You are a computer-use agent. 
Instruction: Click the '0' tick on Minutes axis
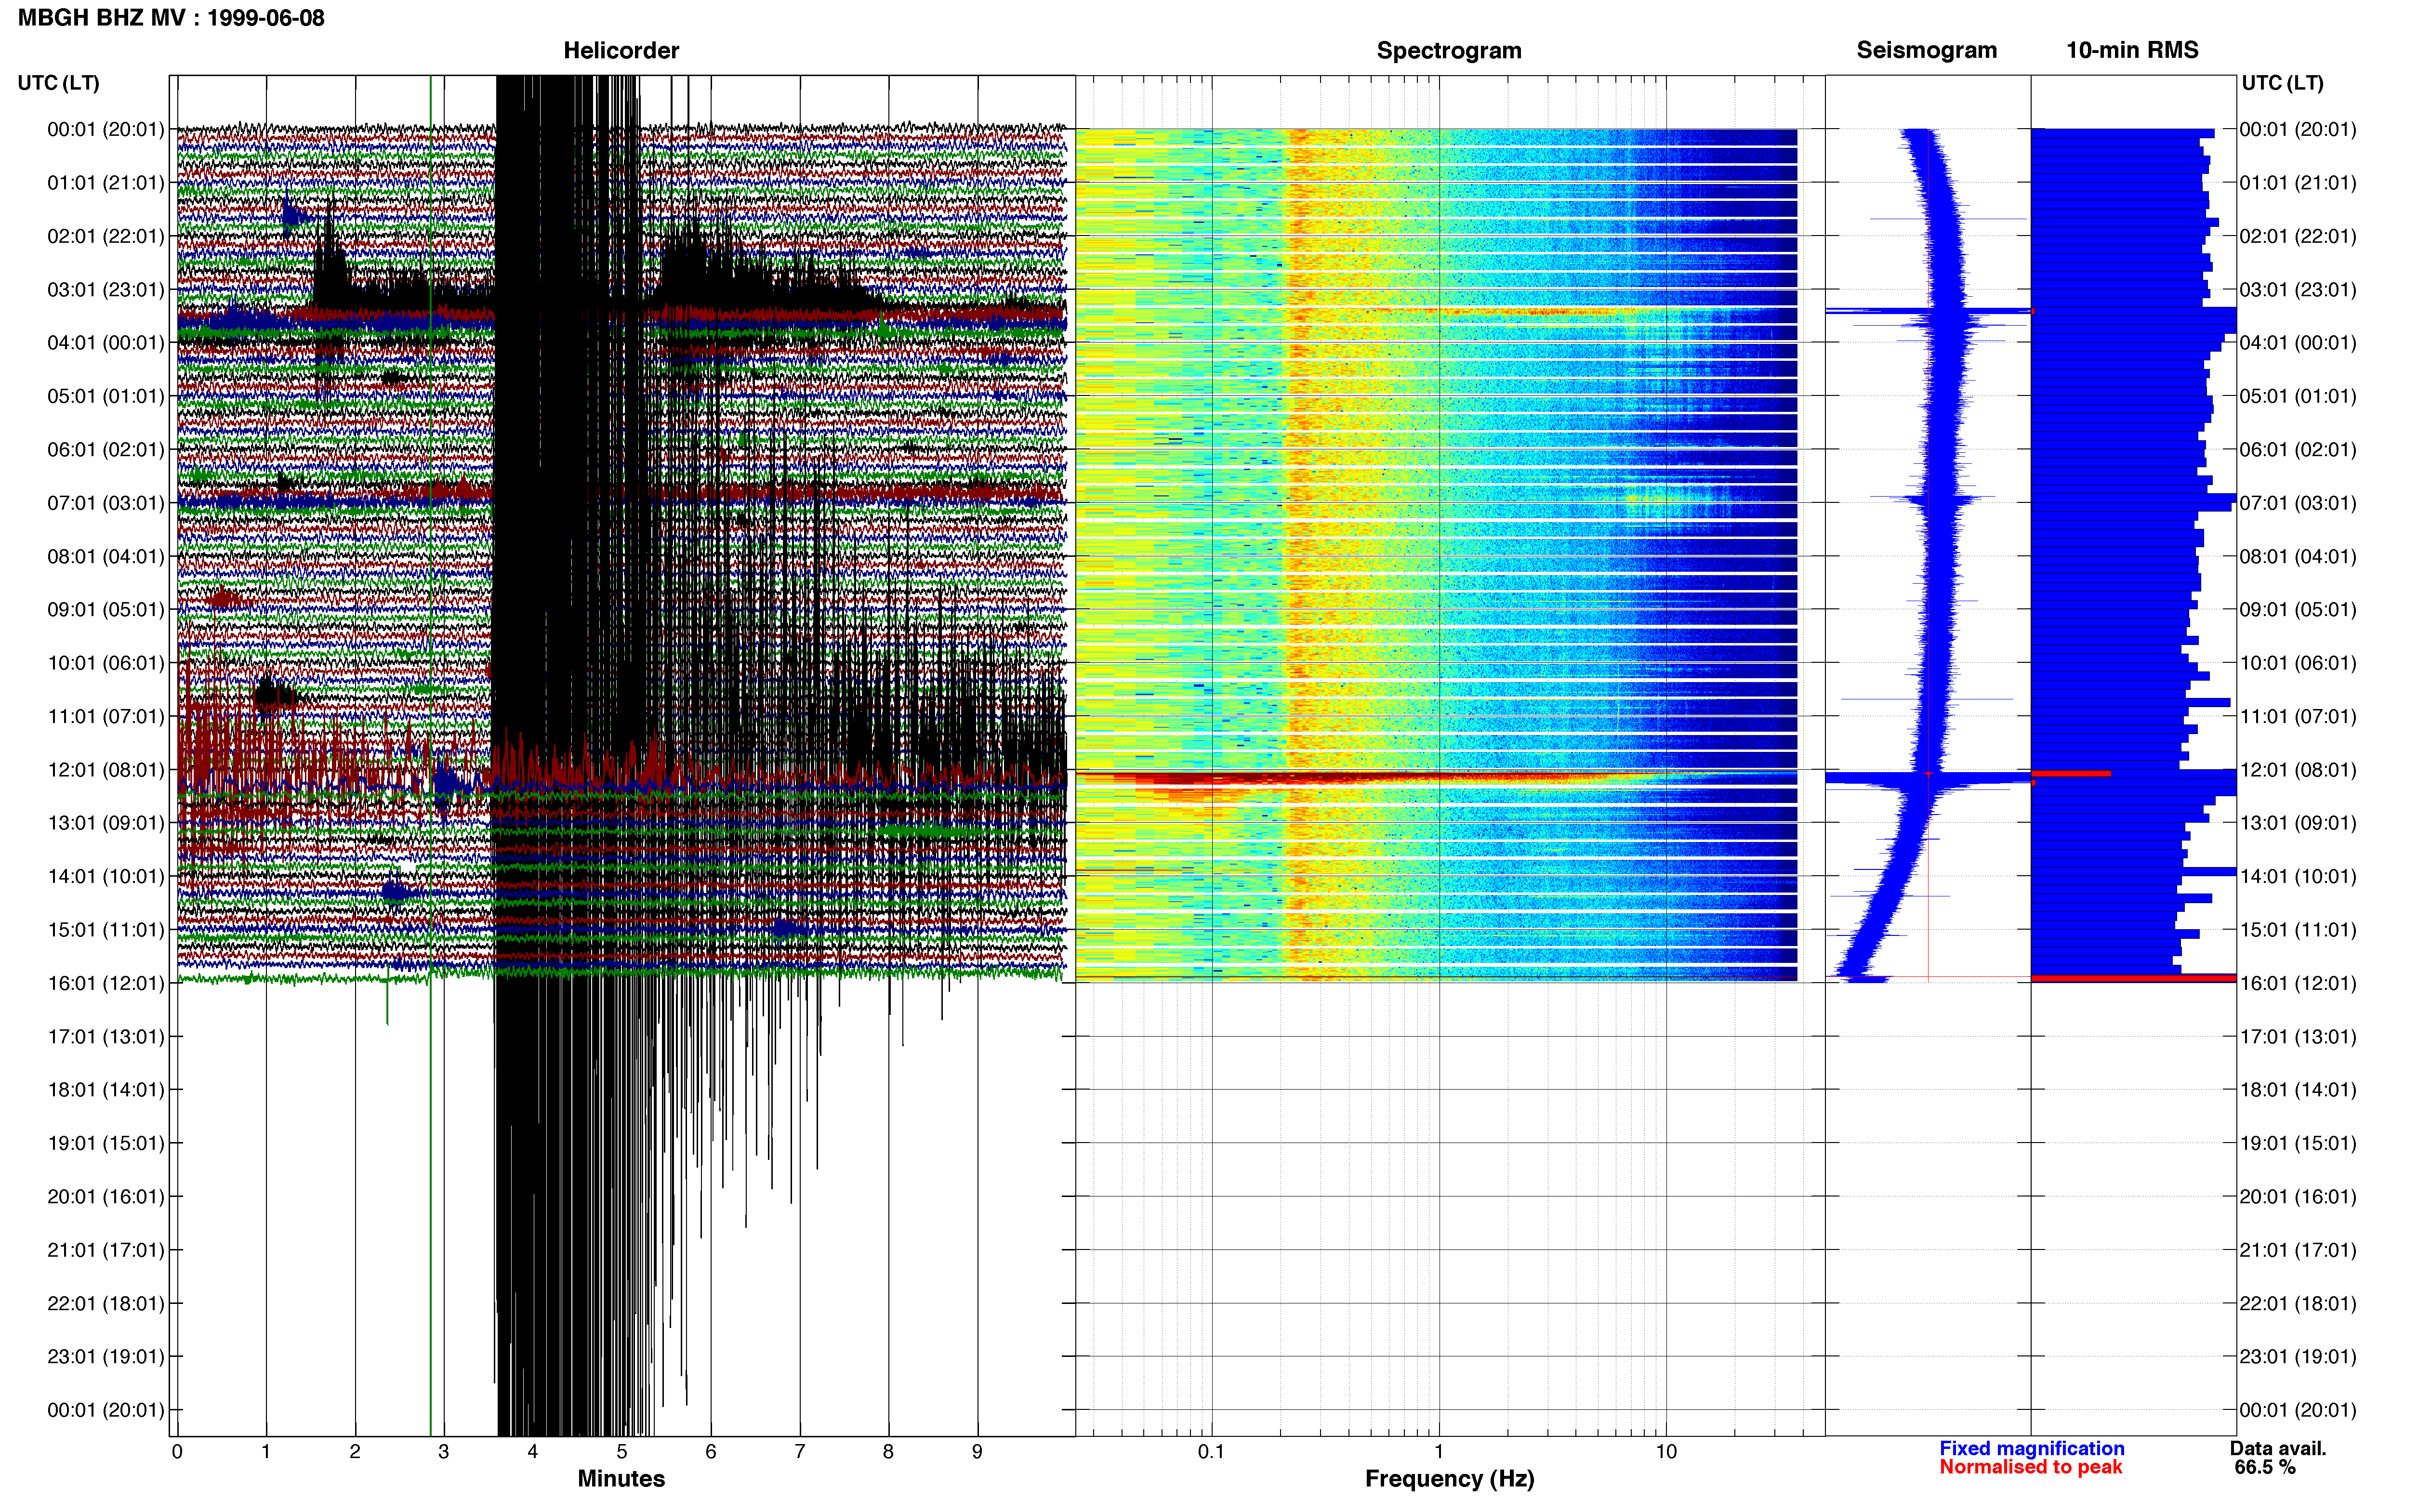(x=177, y=1451)
